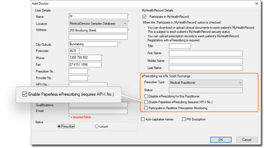Click the MyHealthRecord Title field
Image resolution: width=264 pixels, height=148 pixels.
point(180,46)
